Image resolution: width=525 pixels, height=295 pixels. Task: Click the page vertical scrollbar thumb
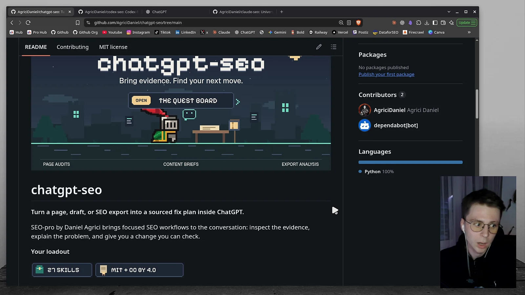coord(477,104)
